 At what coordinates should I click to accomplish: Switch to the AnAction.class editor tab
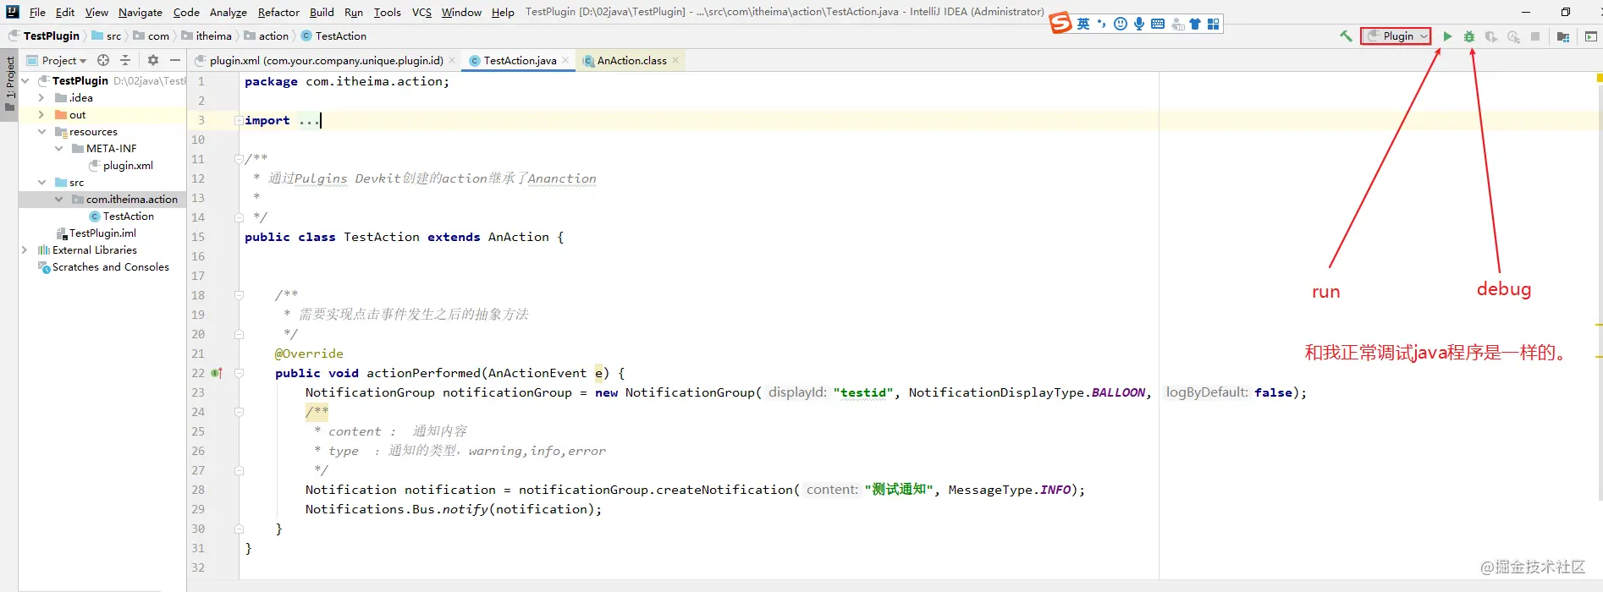click(631, 60)
